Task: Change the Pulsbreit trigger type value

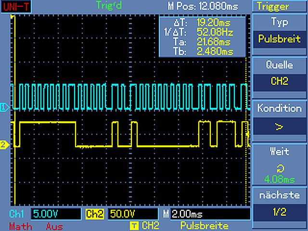Action: click(x=279, y=38)
